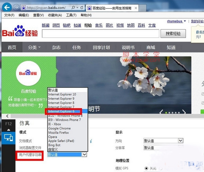
Task: Choose Internet Explorer 9 option
Action: point(67,98)
